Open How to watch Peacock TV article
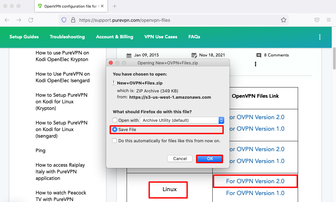 61,196
